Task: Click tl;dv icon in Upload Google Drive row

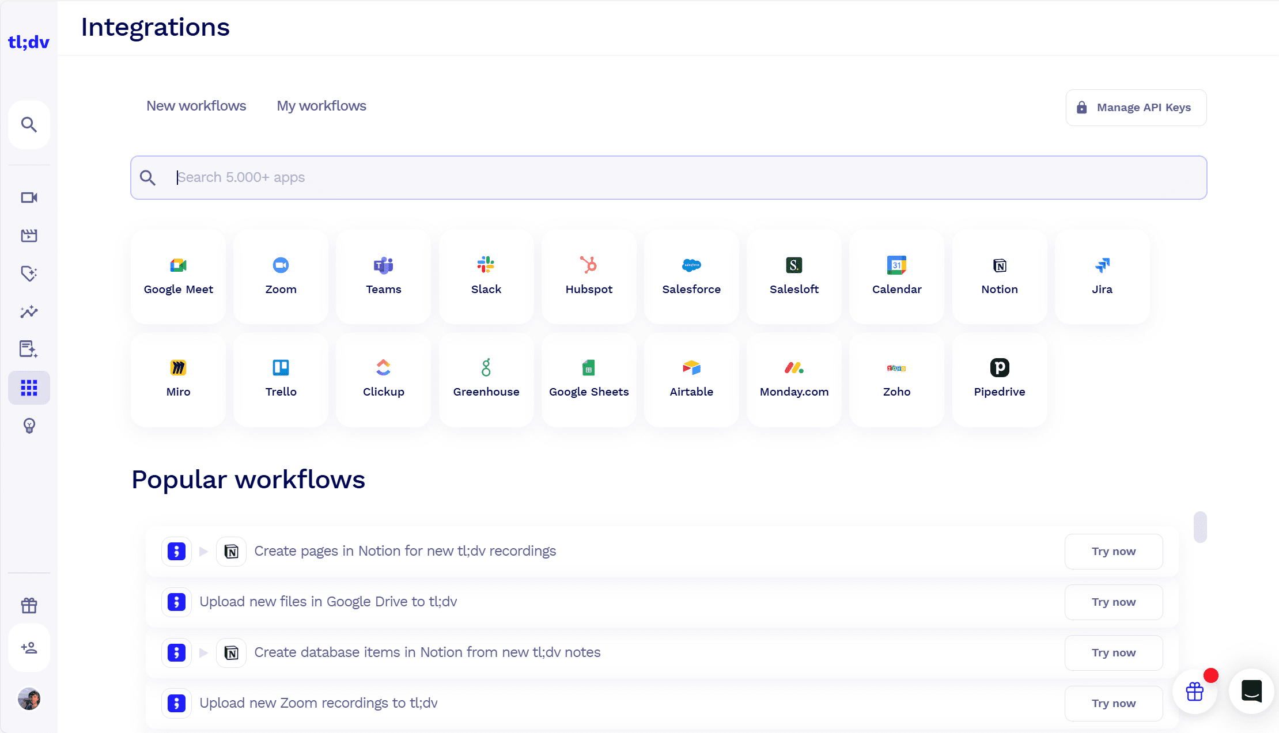Action: [x=176, y=602]
